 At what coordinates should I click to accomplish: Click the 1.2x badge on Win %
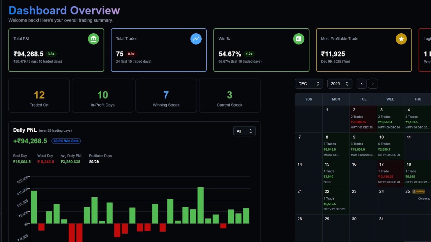[249, 54]
